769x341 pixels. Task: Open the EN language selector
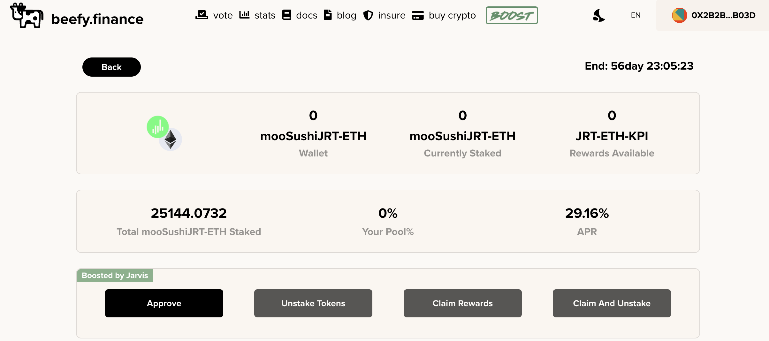coord(636,15)
